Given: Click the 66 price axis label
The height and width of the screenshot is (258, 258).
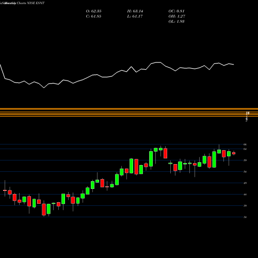Looking at the screenshot, I should (x=245, y=144).
